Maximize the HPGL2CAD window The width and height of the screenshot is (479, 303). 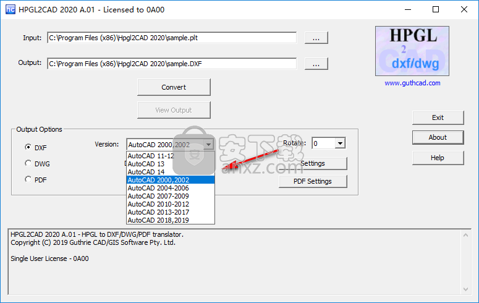(x=436, y=9)
